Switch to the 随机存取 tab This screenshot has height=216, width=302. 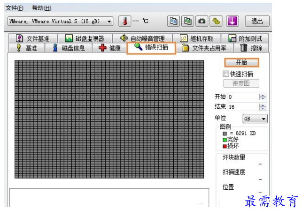[197, 38]
